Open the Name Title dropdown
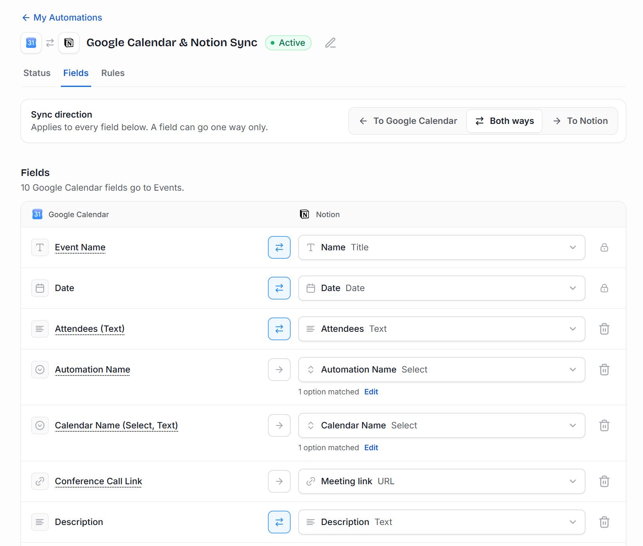643x546 pixels. click(x=442, y=247)
